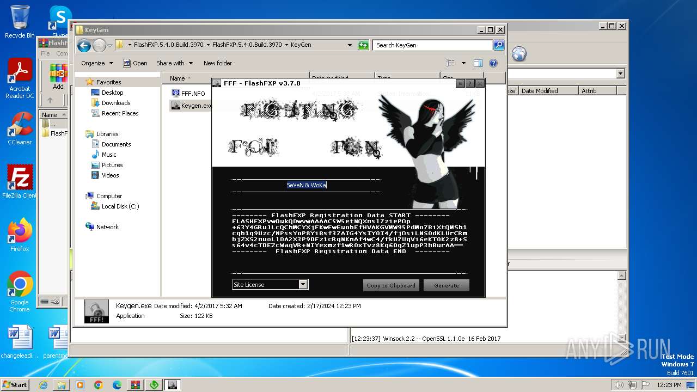Image resolution: width=697 pixels, height=392 pixels.
Task: Select Downloads under Favorites
Action: tap(115, 103)
